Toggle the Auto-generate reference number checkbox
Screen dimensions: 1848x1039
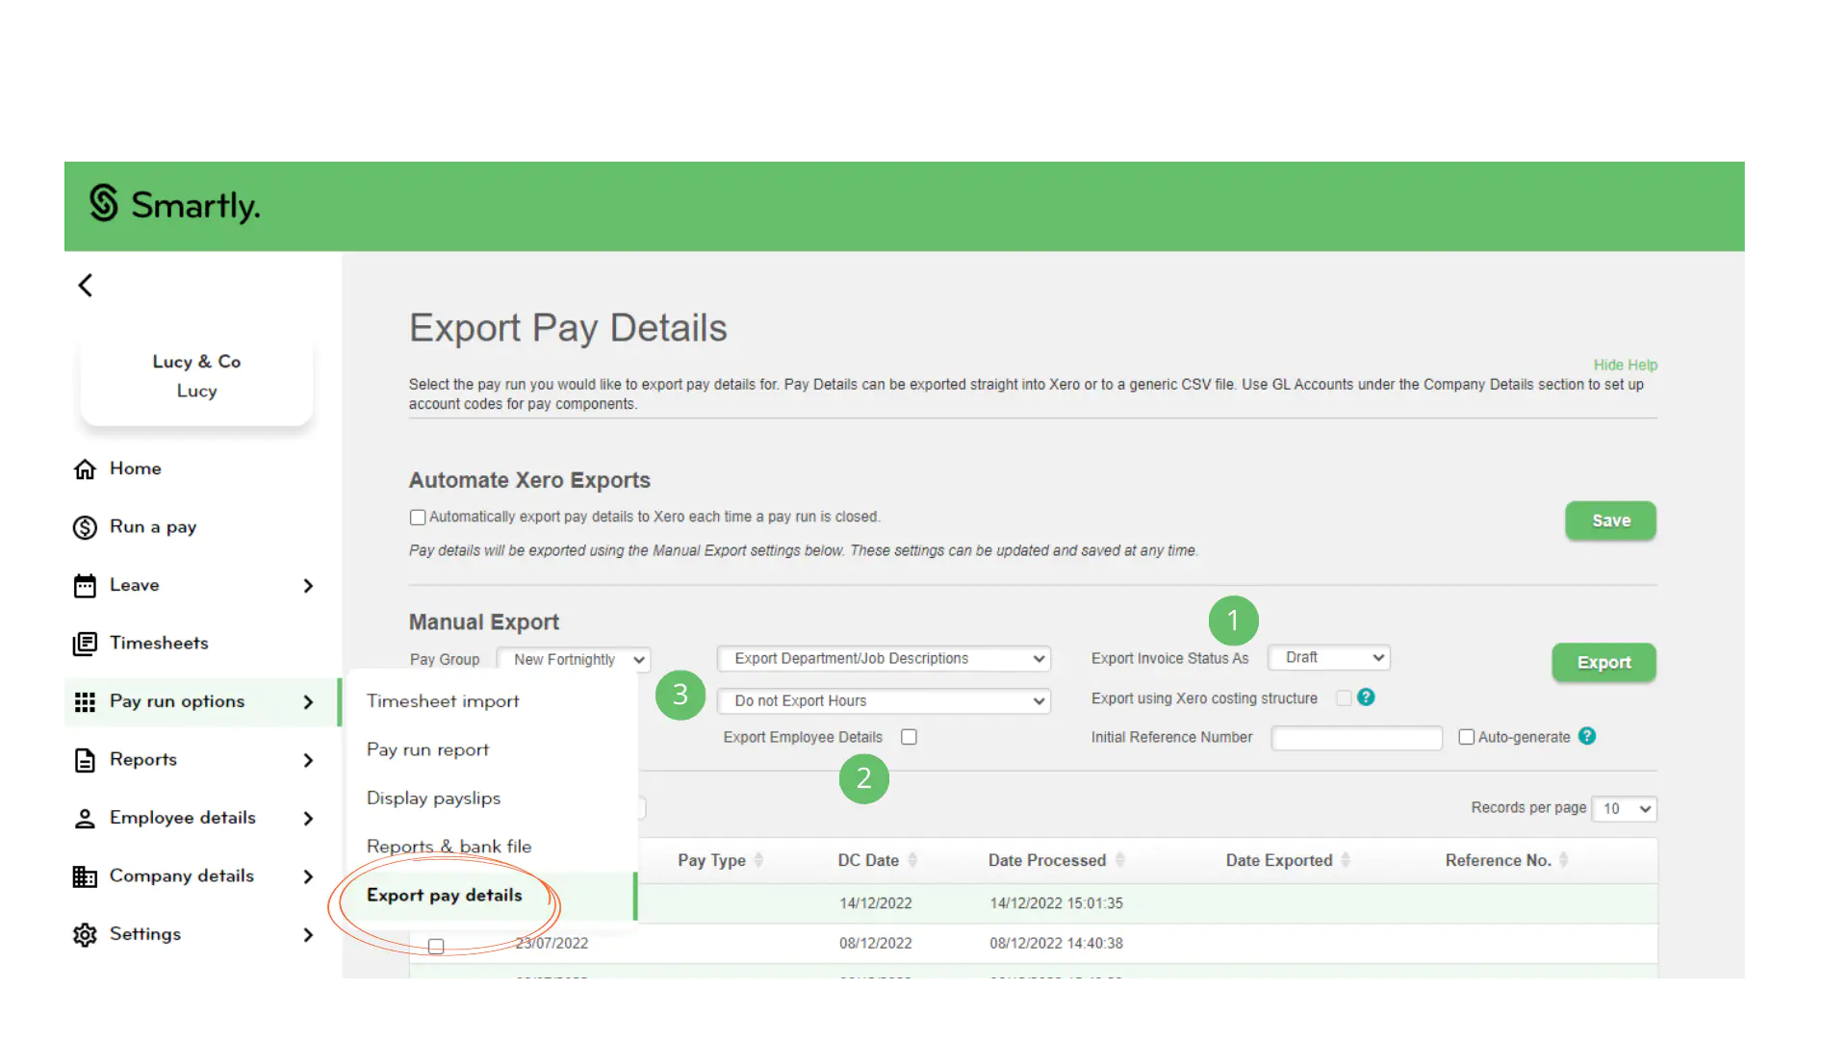tap(1466, 737)
